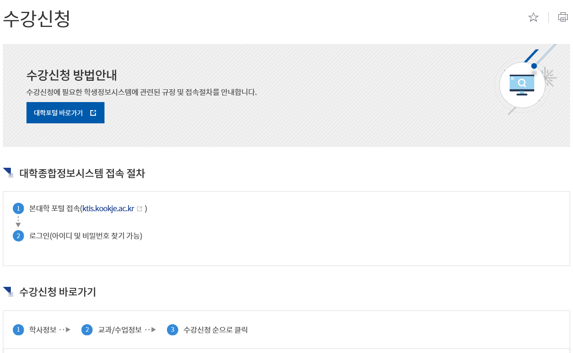573x353 pixels.
Task: Click external link icon beside ktis.kookje.ac.kr
Action: click(139, 209)
